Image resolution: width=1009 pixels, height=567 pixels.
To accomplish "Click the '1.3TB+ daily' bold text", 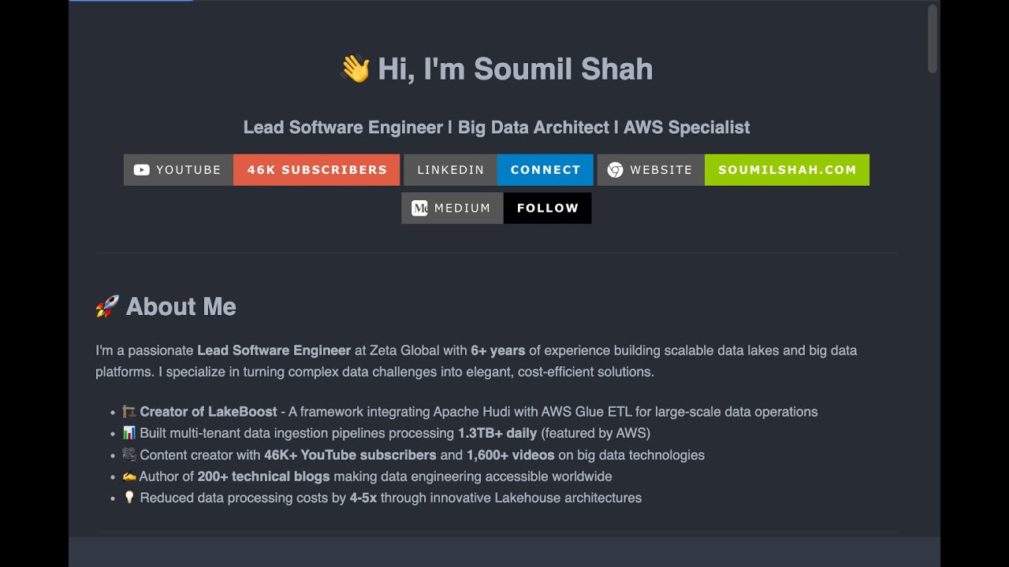I will 497,433.
